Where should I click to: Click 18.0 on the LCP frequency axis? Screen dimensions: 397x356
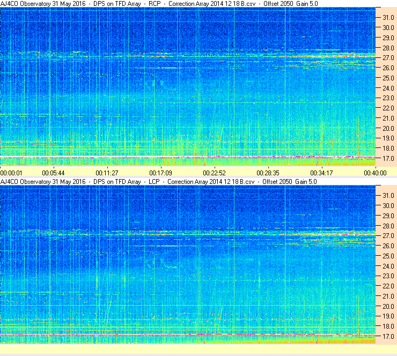388,327
